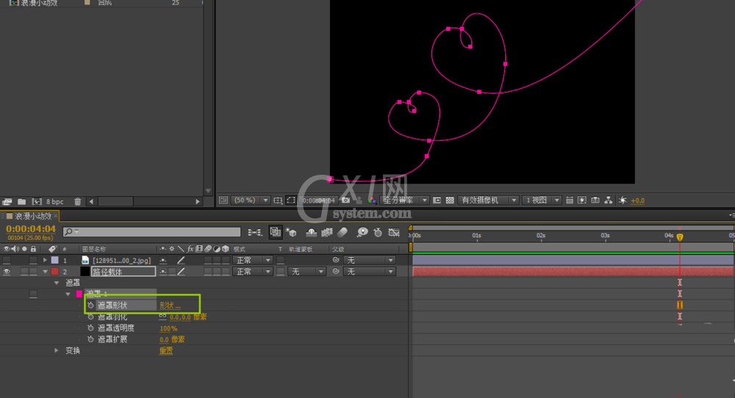This screenshot has height=398, width=735.
Task: Toggle the region of interest button
Action: [437, 200]
